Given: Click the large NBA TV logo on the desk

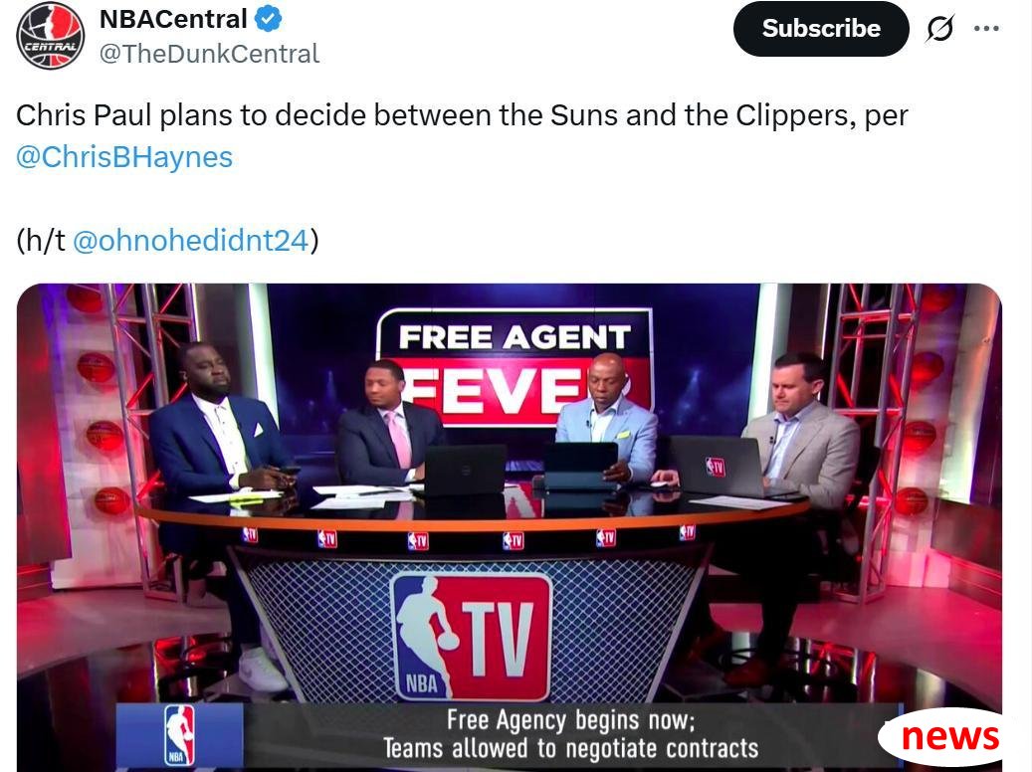Looking at the screenshot, I should point(471,636).
